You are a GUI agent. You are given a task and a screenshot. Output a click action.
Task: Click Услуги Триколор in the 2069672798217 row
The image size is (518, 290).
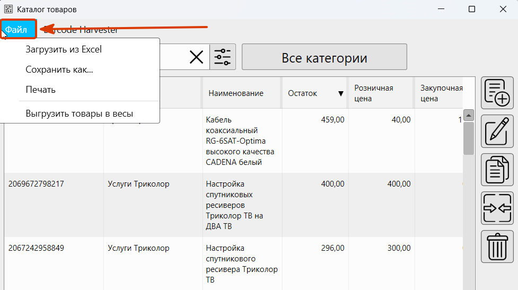(x=138, y=184)
